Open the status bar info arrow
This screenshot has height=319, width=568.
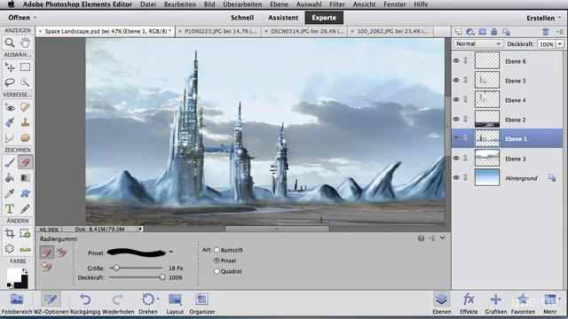140,229
